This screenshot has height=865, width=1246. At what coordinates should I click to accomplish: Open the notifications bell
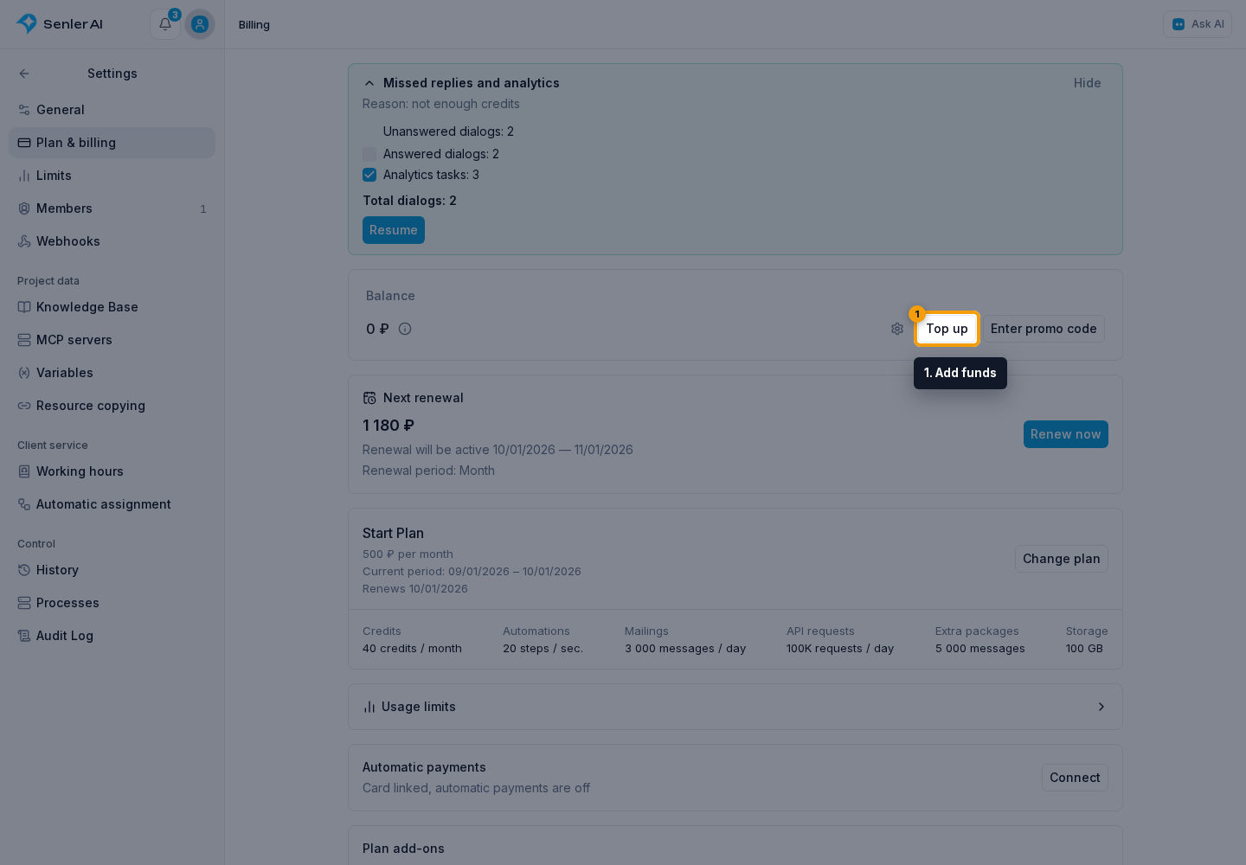[164, 24]
